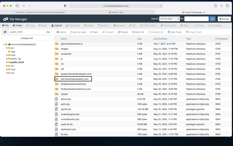Screen dimensions: 233x146
Task: Collapse the /home/pi5dv8wp6q52 root node
Action: pos(4,44)
